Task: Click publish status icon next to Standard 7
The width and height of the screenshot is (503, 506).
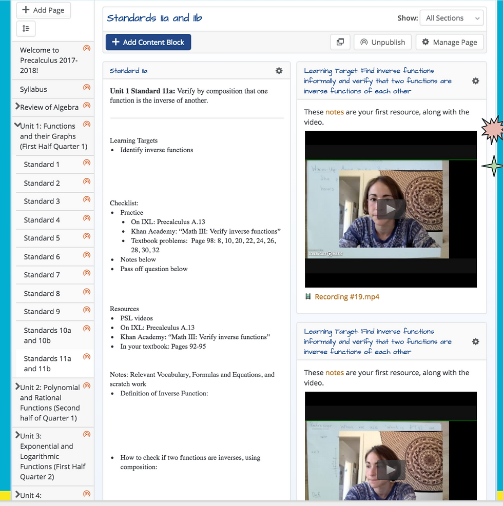Action: [87, 273]
